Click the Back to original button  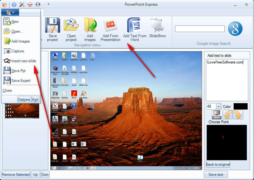coord(218,164)
